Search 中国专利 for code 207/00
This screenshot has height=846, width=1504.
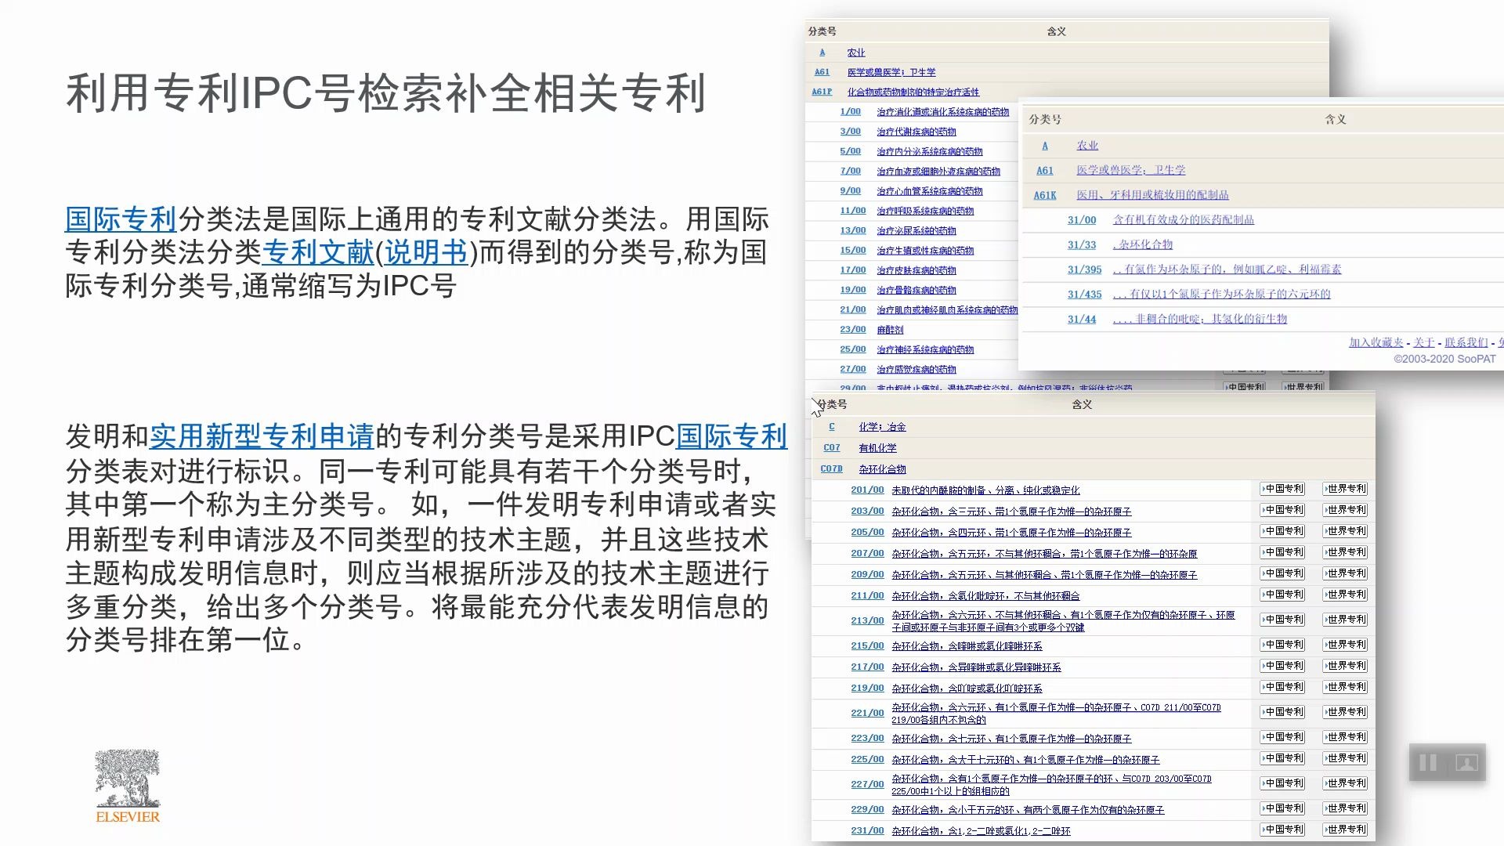[x=1282, y=552]
